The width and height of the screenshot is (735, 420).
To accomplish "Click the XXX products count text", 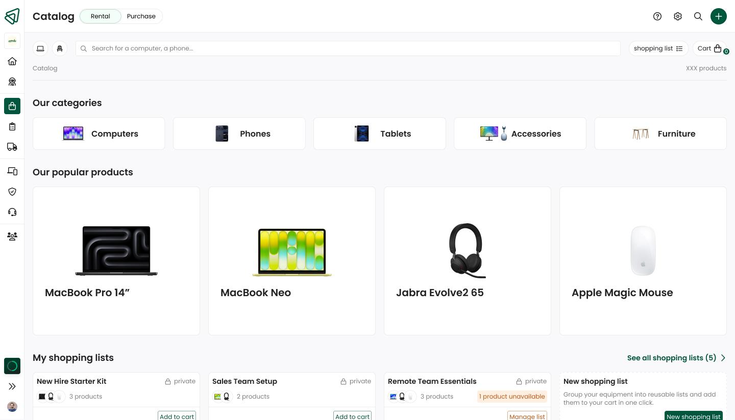I will [x=706, y=68].
